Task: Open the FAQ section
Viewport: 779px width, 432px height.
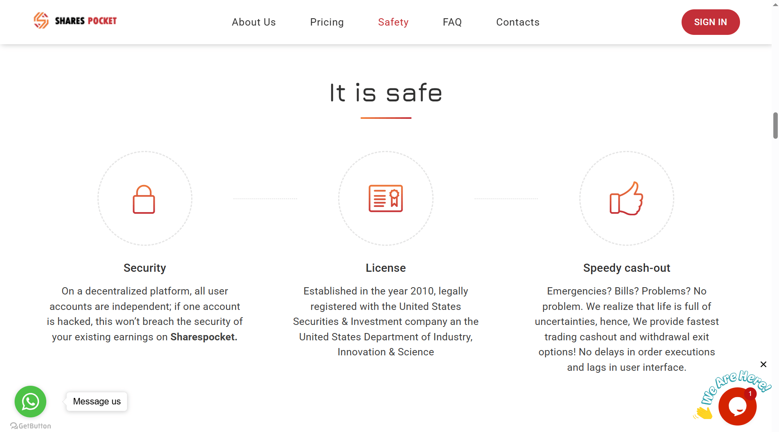Action: [x=452, y=22]
